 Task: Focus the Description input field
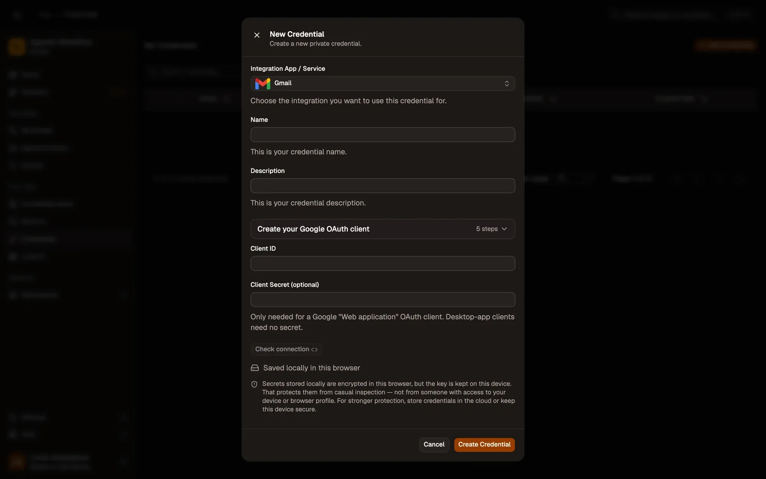coord(383,185)
